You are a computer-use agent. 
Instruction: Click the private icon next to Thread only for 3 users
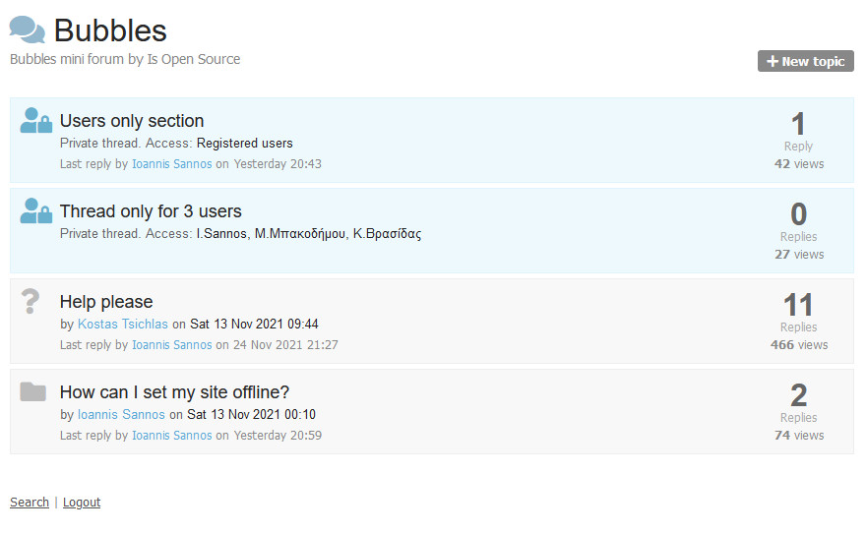(35, 210)
